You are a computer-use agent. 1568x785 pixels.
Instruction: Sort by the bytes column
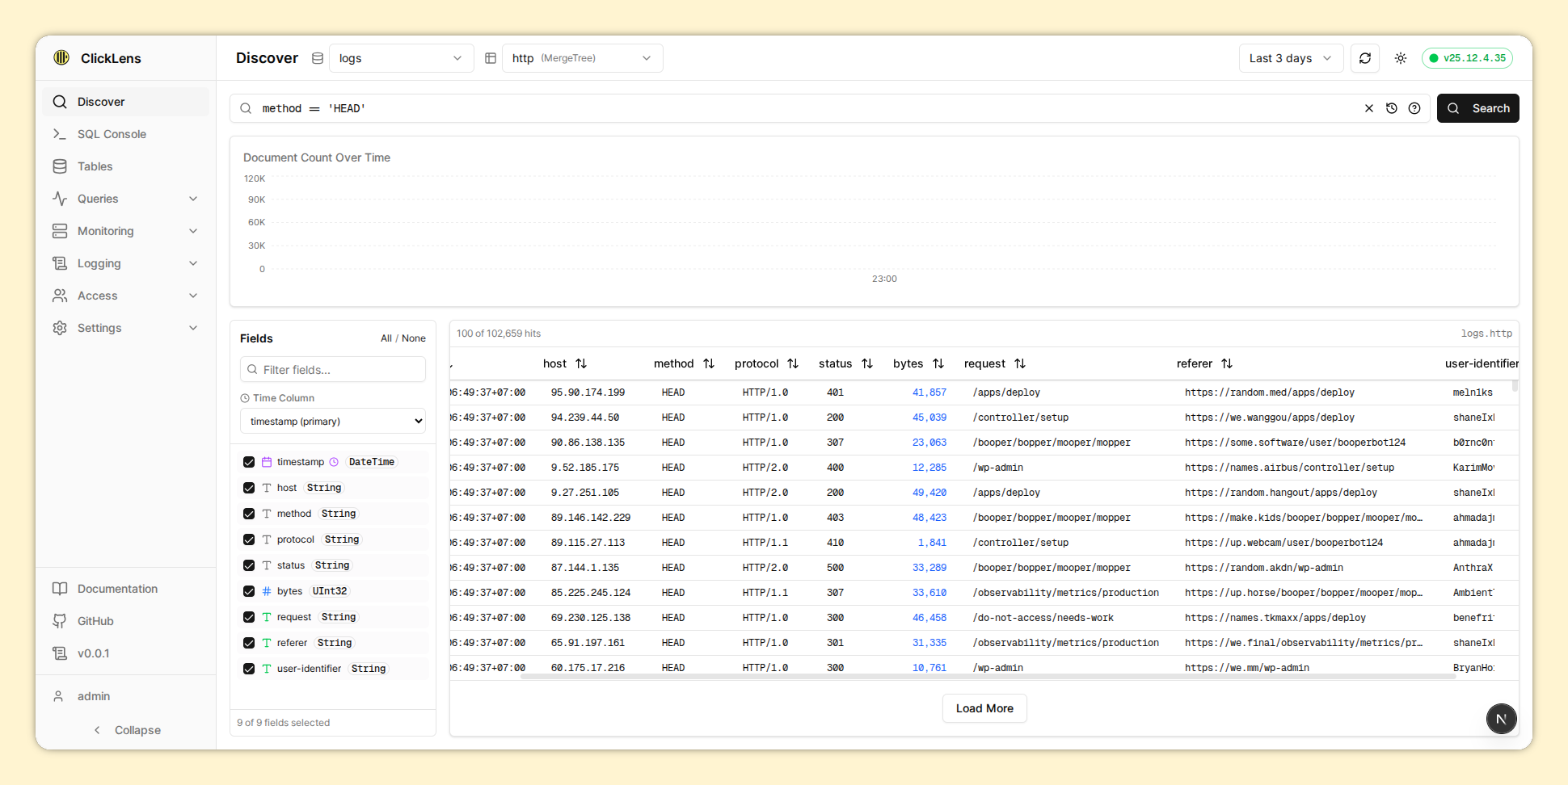(938, 363)
